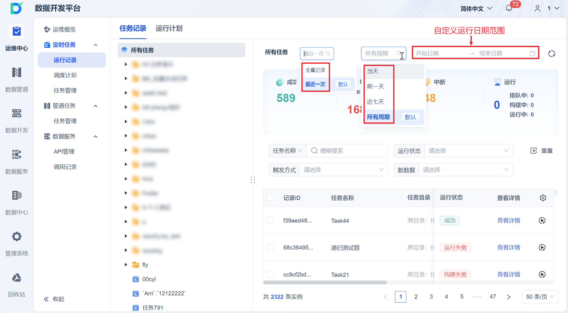Click the 模糊搜索 search field

point(347,151)
